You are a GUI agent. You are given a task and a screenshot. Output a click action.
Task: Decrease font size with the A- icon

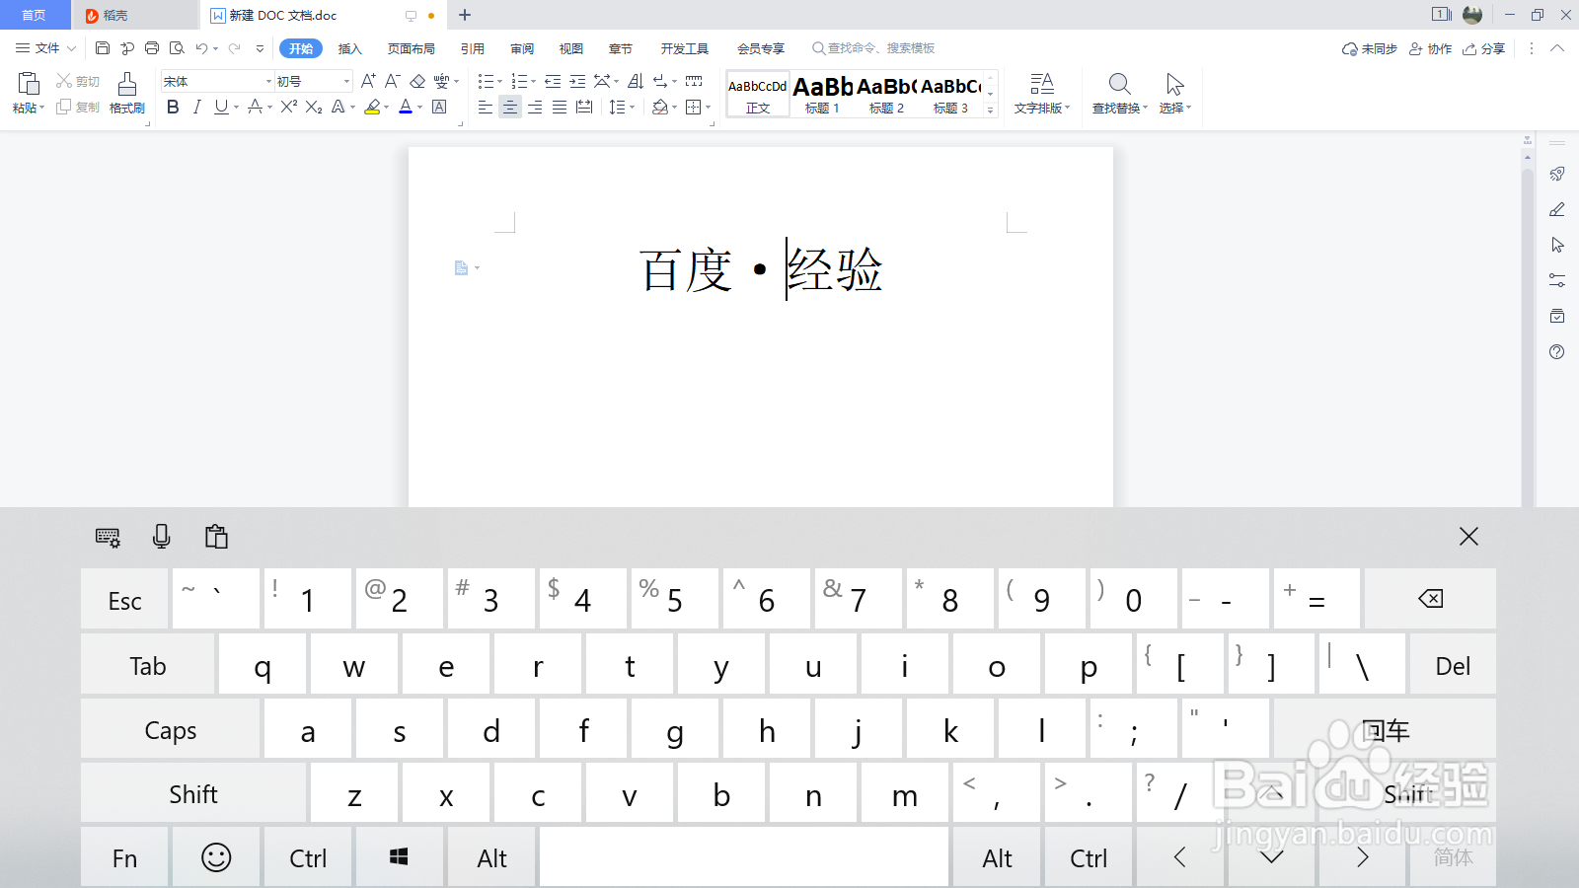pos(392,81)
